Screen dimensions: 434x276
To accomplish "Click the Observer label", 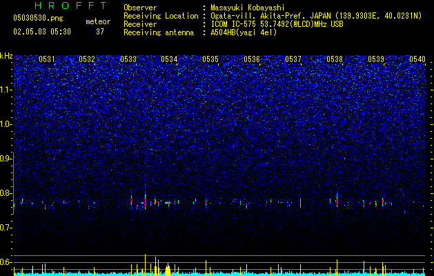I will click(140, 8).
